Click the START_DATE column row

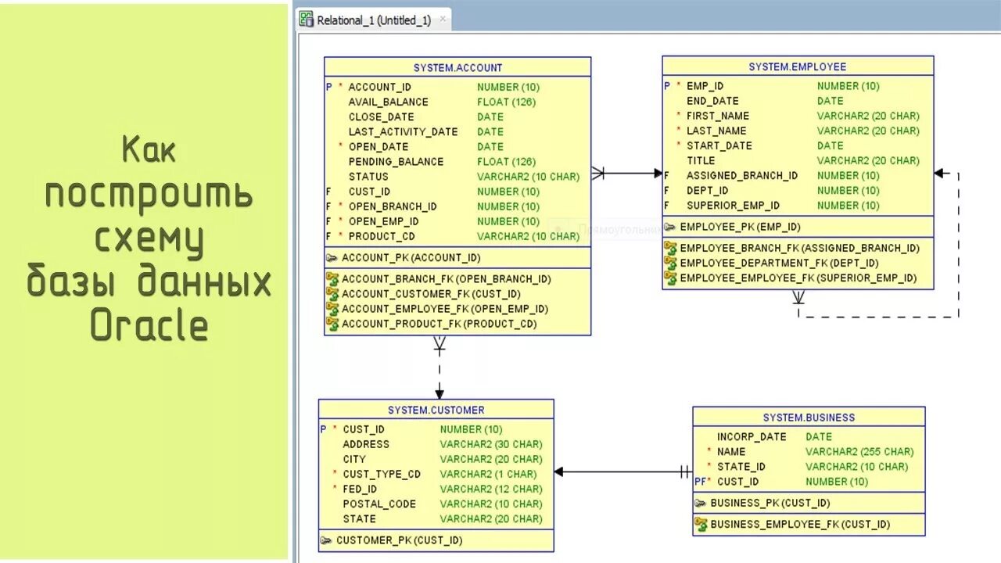[x=798, y=145]
